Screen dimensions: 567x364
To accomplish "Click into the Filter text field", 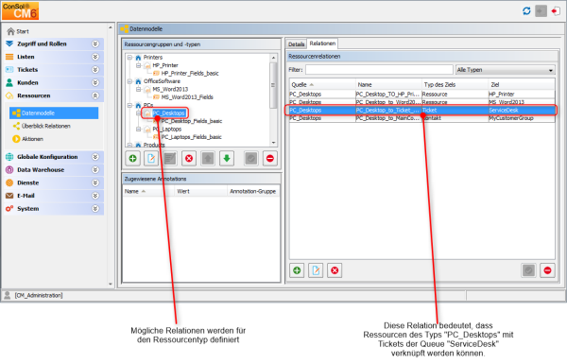I will click(x=379, y=69).
